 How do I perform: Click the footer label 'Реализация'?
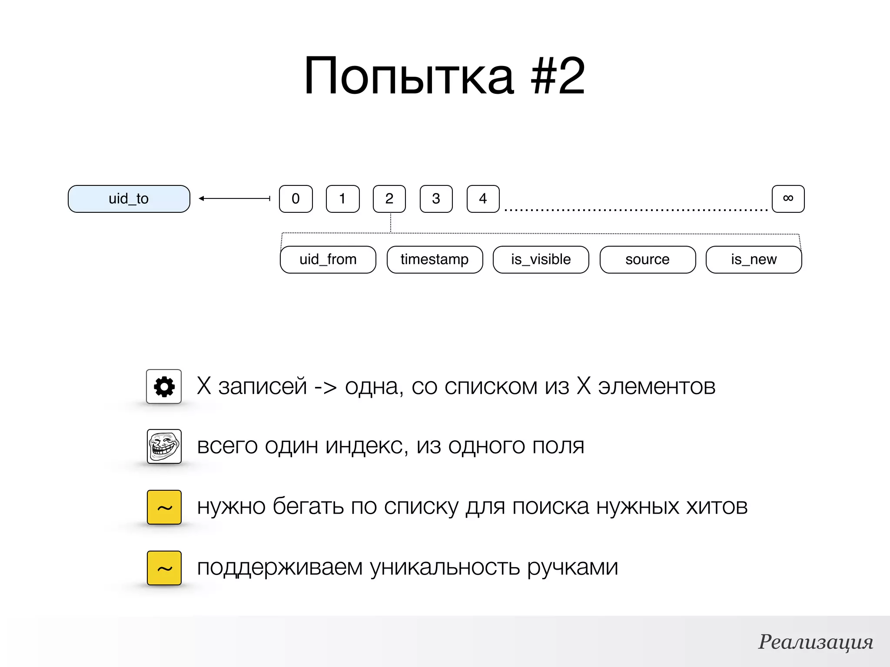coord(816,642)
